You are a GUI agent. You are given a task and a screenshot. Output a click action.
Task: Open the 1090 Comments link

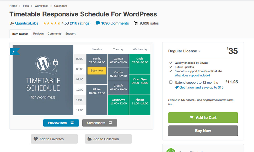pos(115,23)
